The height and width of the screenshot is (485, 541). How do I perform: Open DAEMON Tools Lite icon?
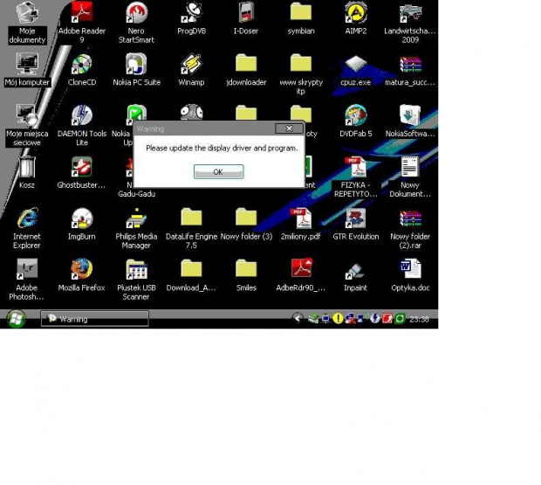(82, 116)
